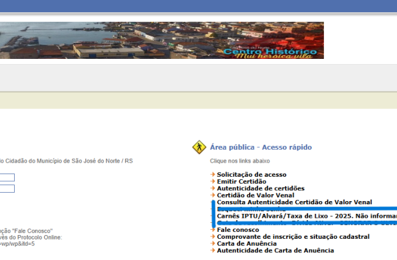Go to the Fale conosco link text
Screen dimensions: 397x260
(x=238, y=230)
